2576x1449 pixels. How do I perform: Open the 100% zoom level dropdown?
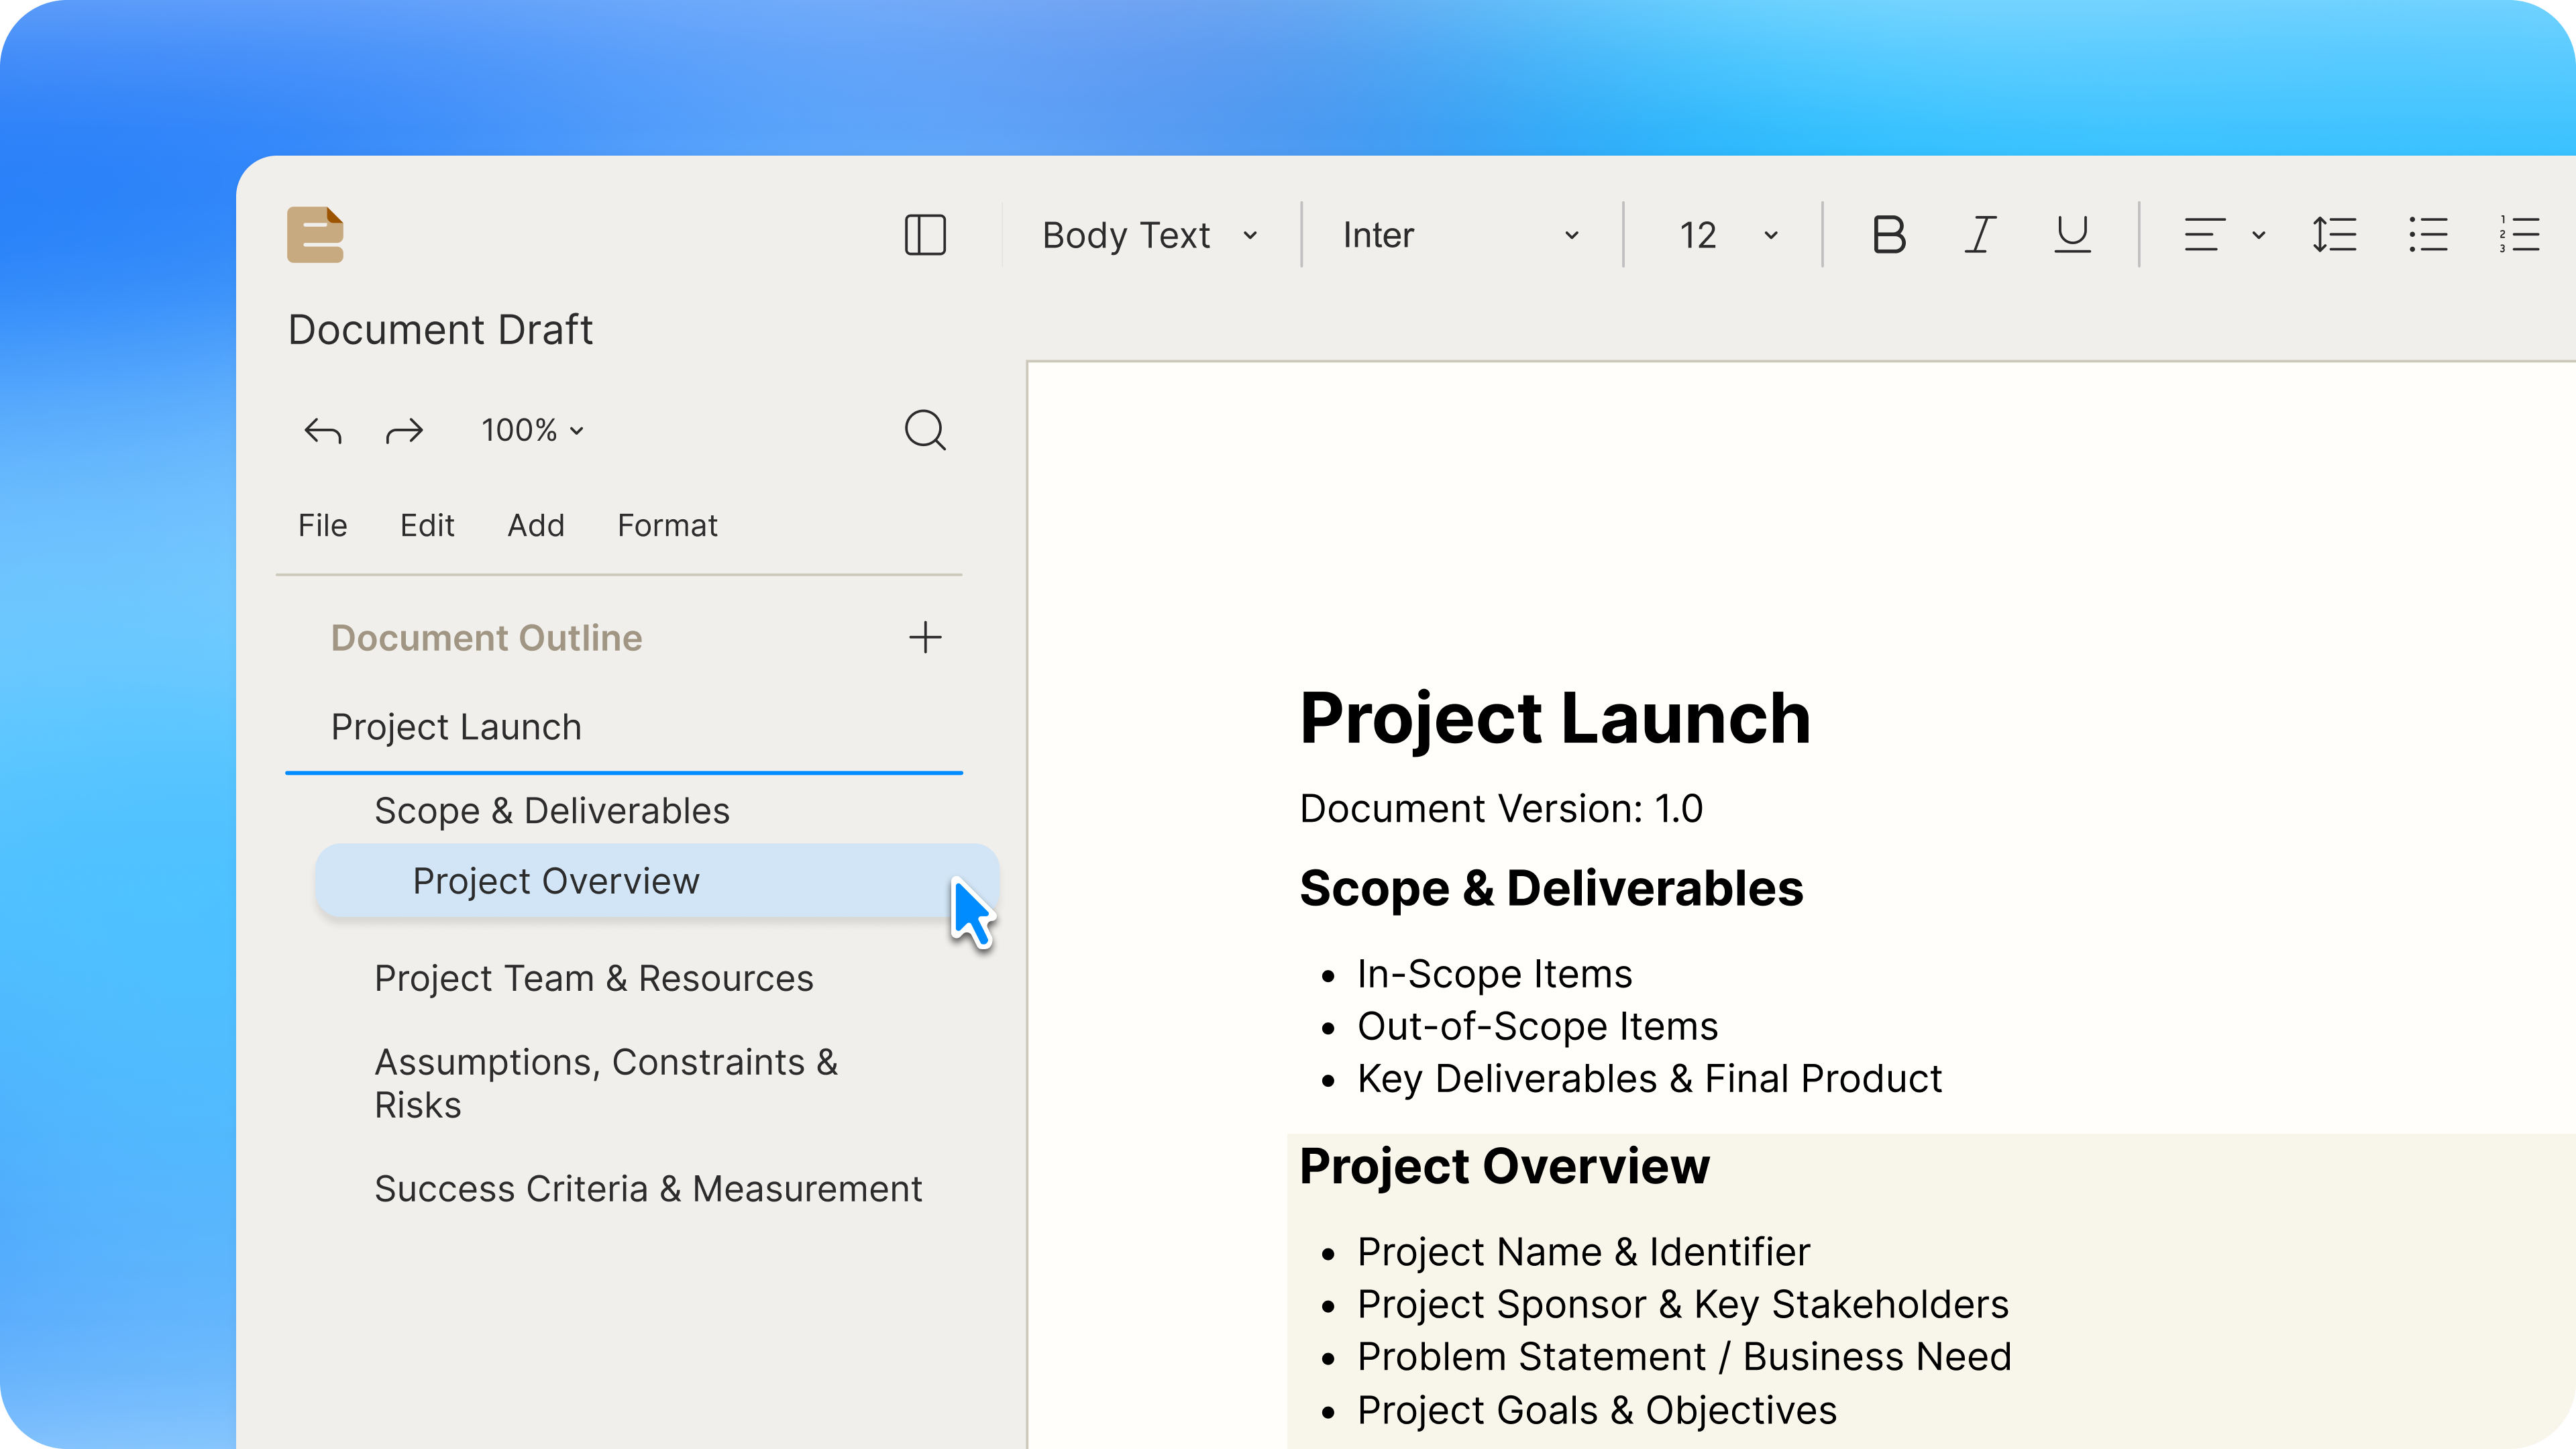[532, 431]
